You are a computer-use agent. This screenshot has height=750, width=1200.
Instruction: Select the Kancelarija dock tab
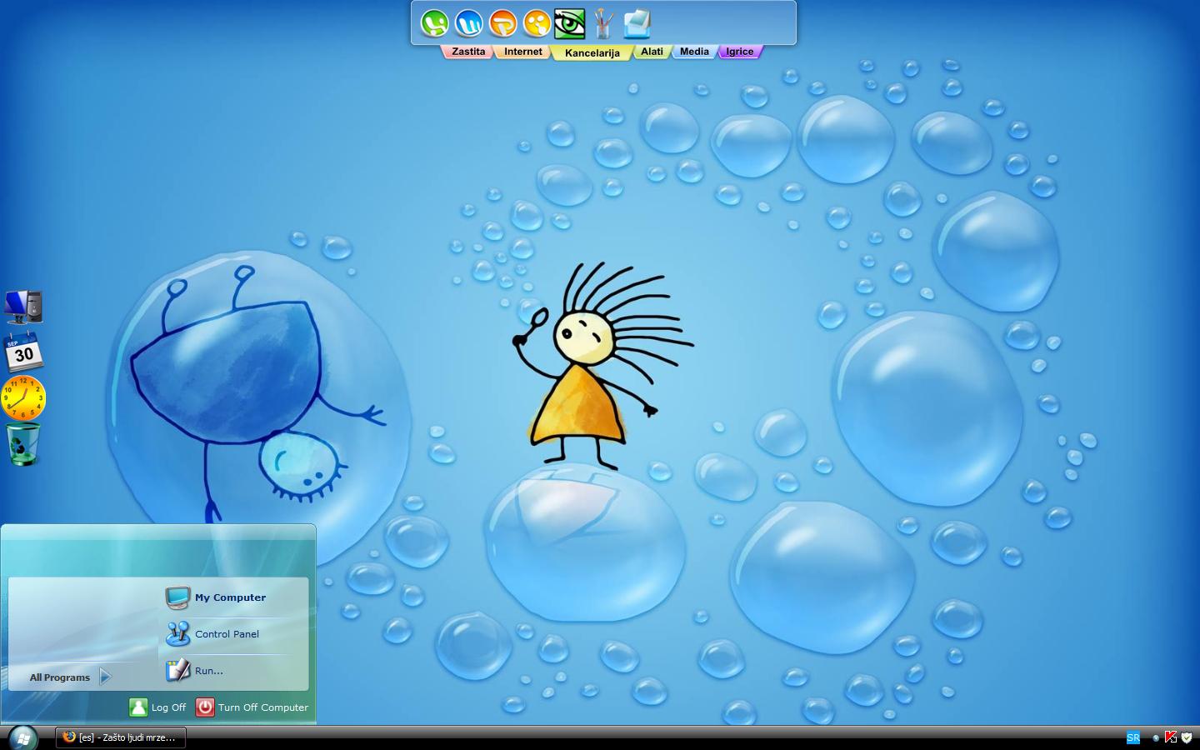(x=592, y=52)
